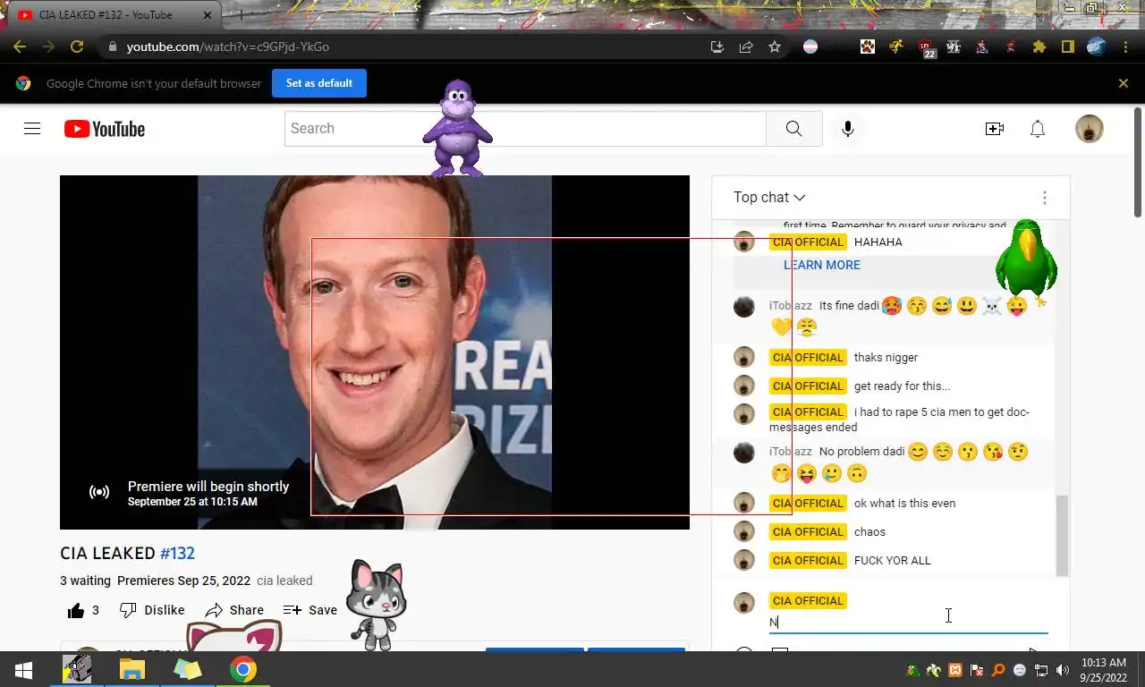Click the "FUCK YOR ALL" chat message
Image resolution: width=1145 pixels, height=687 pixels.
coord(892,561)
